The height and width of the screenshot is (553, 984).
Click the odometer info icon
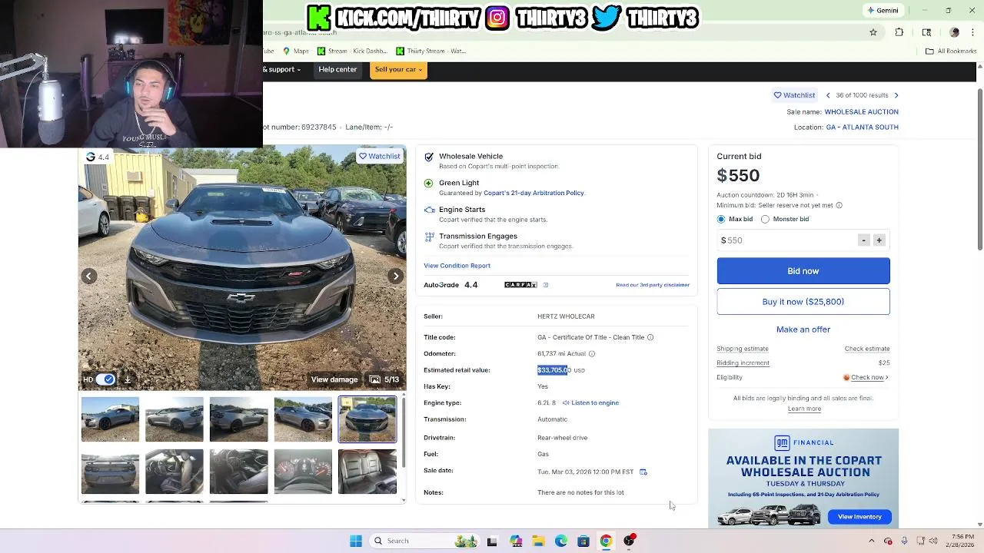coord(592,354)
